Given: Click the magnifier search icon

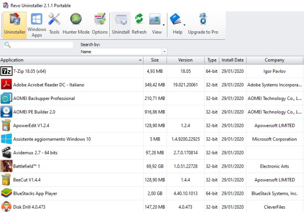Looking at the screenshot, I should (x=7, y=45).
